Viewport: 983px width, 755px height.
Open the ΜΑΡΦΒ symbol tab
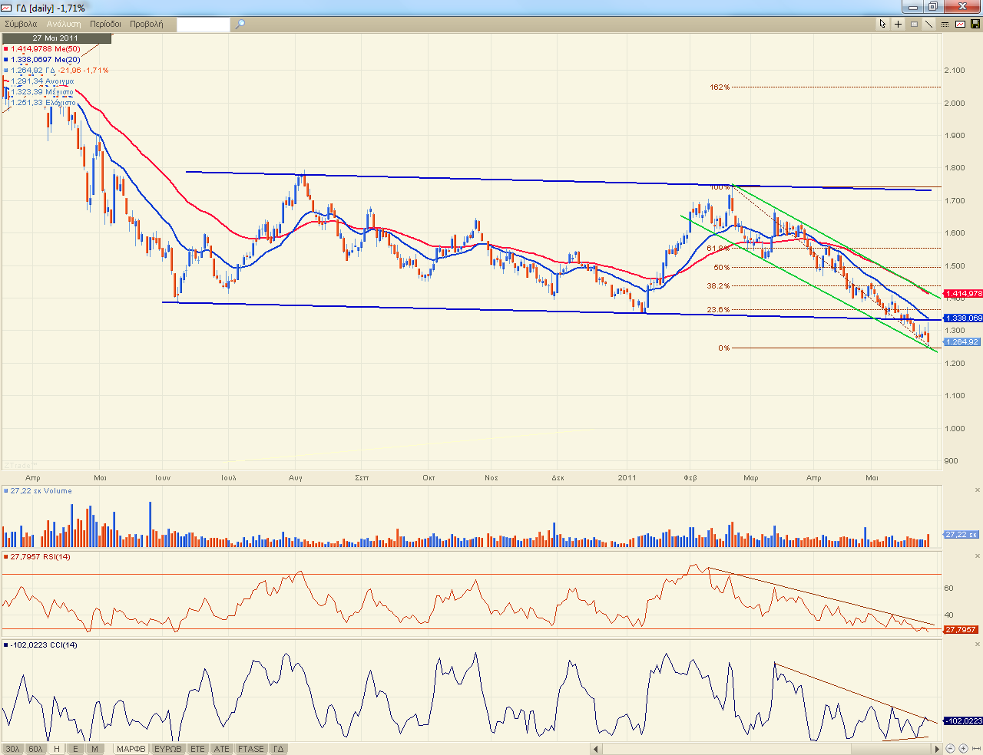(131, 749)
